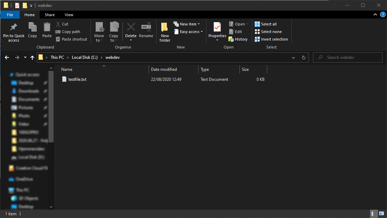The image size is (387, 218).
Task: Click the navigation pane scroll up arrow
Action: [51, 68]
